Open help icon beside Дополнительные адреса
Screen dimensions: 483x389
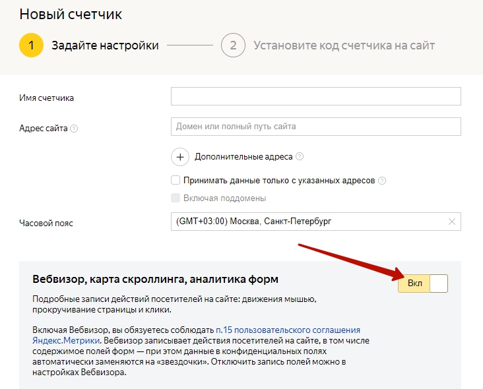tap(300, 156)
